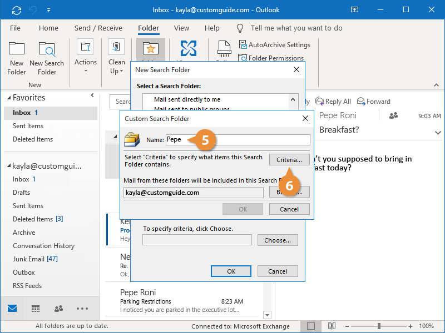
Task: Switch to People view icon
Action: tap(58, 309)
